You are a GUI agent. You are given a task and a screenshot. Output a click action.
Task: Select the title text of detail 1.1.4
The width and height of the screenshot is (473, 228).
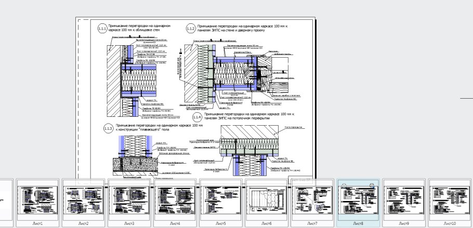point(249,115)
